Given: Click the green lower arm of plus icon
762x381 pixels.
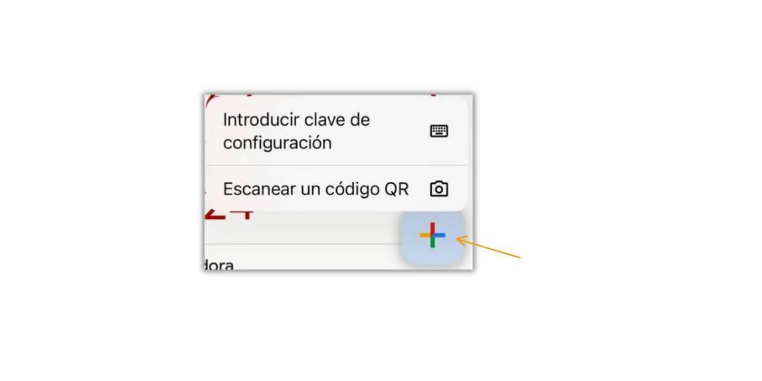Looking at the screenshot, I should 432,243.
